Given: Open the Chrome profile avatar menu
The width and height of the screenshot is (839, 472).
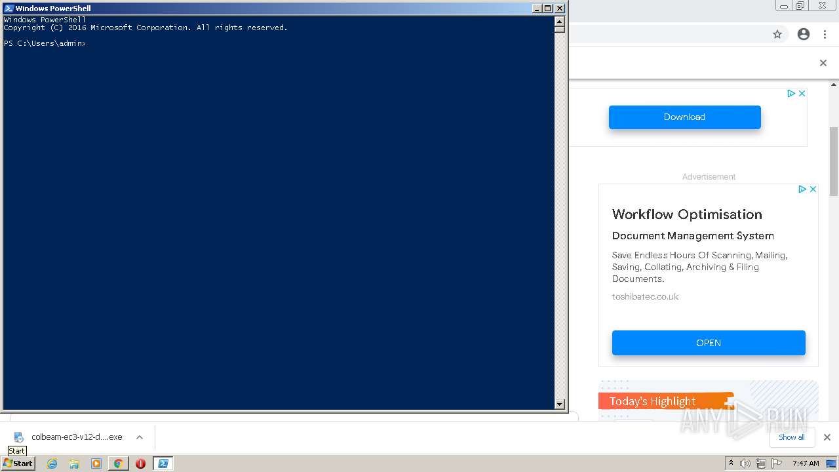Looking at the screenshot, I should tap(804, 34).
